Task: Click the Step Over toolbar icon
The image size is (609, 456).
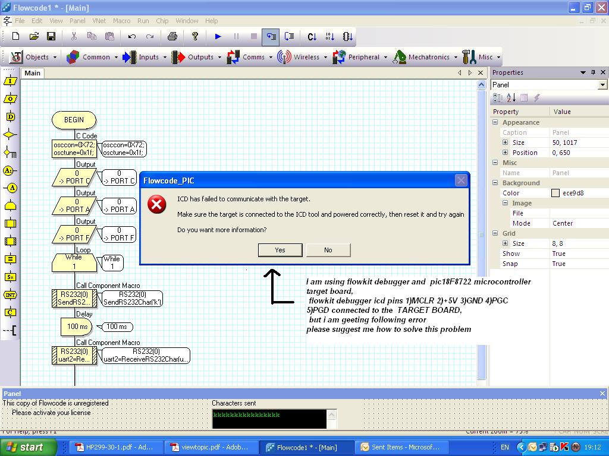Action: pyautogui.click(x=289, y=36)
